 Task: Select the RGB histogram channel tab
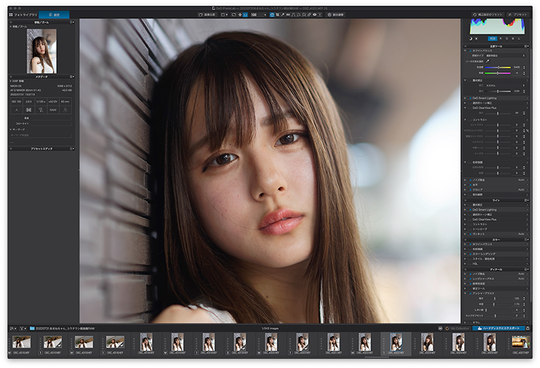pyautogui.click(x=493, y=38)
